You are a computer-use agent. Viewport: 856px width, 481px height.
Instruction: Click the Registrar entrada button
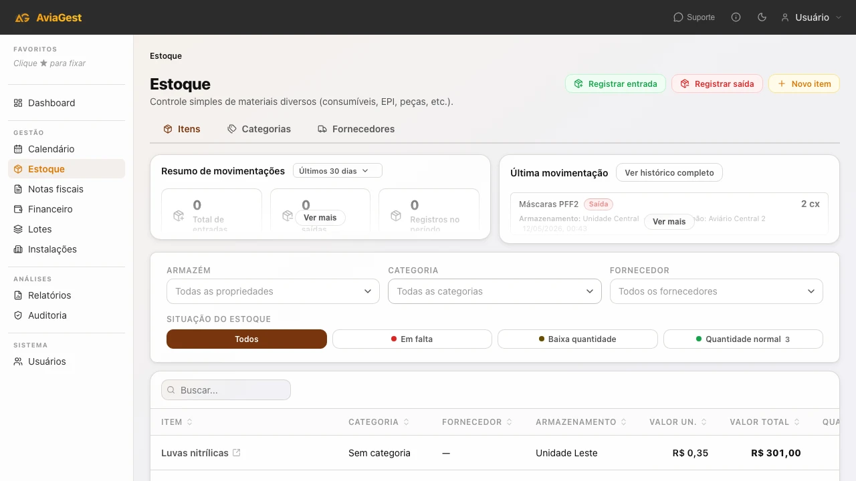615,84
